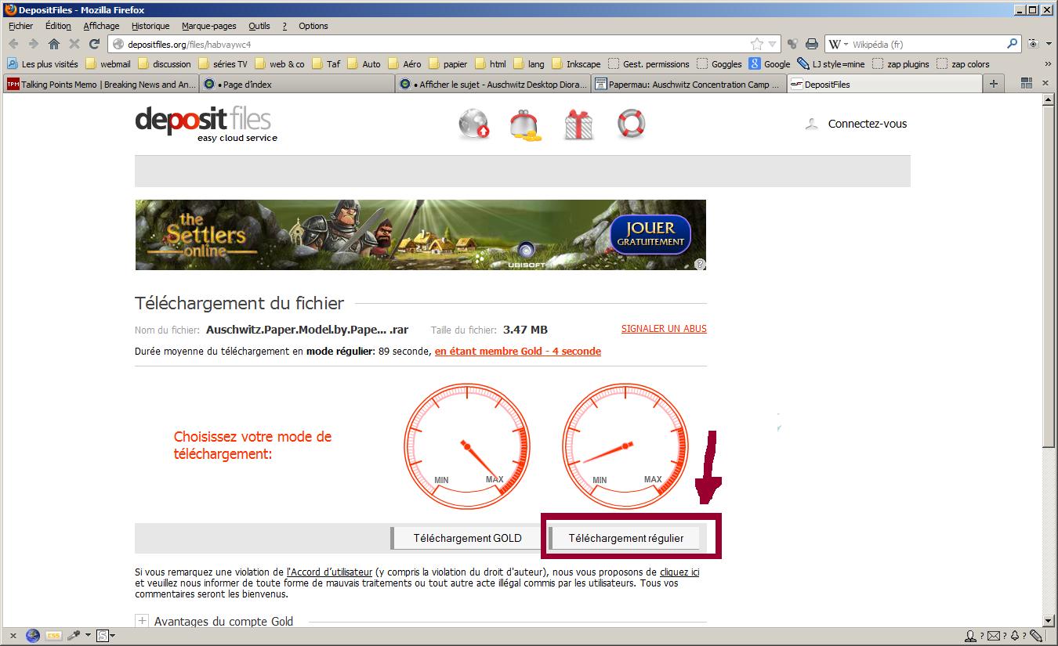Click the SIGNALER UN ABUS link

coord(664,329)
